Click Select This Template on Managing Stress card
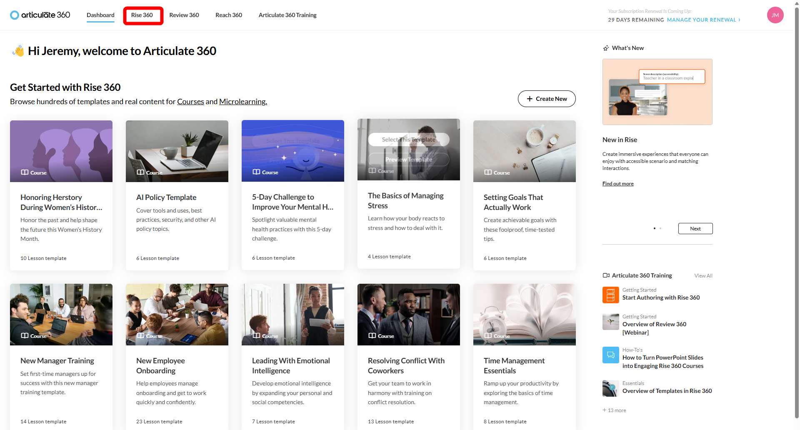Image resolution: width=800 pixels, height=430 pixels. (409, 140)
